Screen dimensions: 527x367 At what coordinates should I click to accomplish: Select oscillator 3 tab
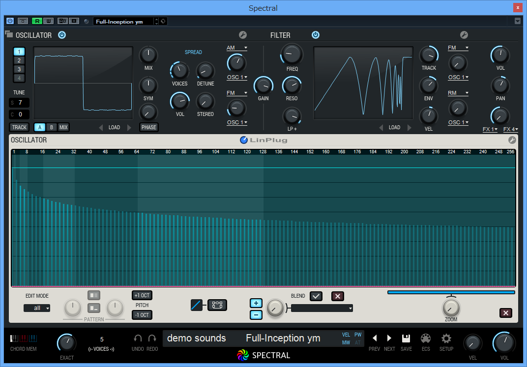[19, 69]
